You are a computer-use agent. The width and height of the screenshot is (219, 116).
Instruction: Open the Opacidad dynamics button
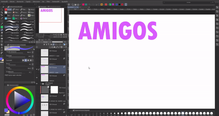33,56
